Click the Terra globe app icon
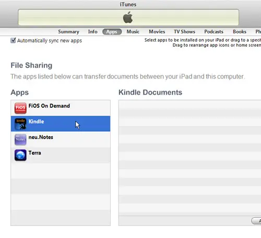Viewport: 261px width, 238px height. pyautogui.click(x=20, y=155)
